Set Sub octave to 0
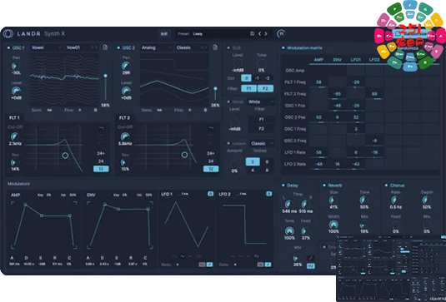 [x=246, y=78]
